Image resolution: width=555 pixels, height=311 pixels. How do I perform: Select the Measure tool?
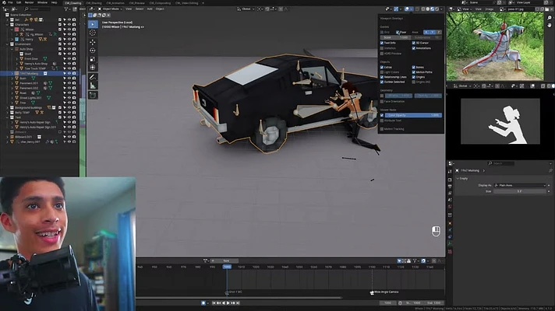pos(93,86)
